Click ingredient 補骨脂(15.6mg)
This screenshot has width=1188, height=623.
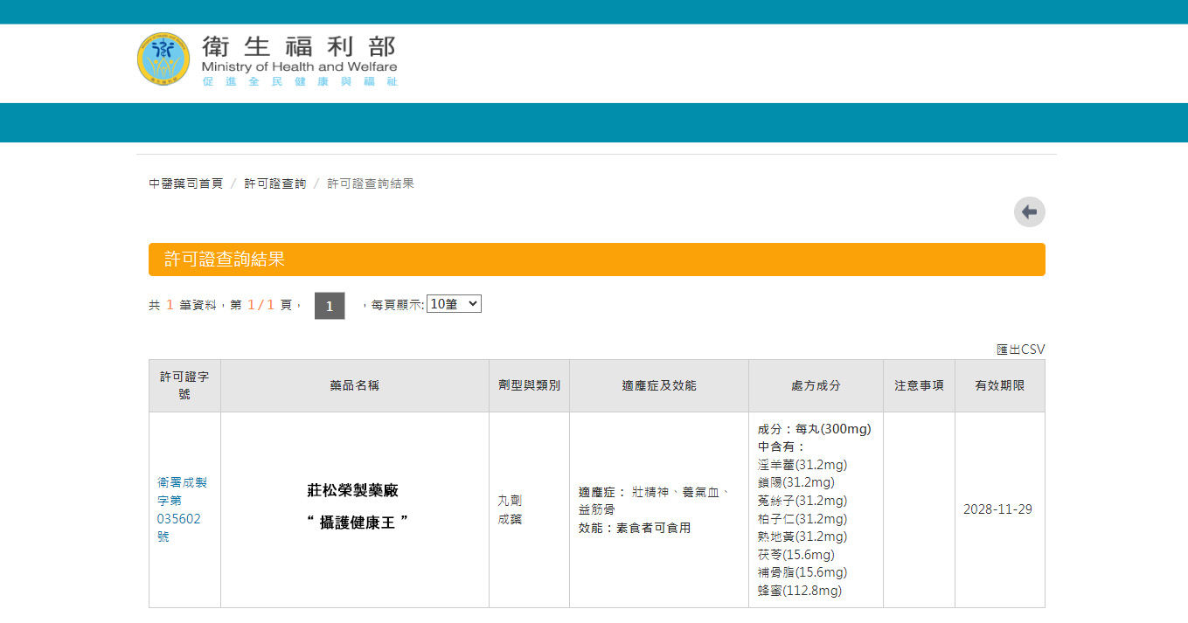pyautogui.click(x=802, y=572)
